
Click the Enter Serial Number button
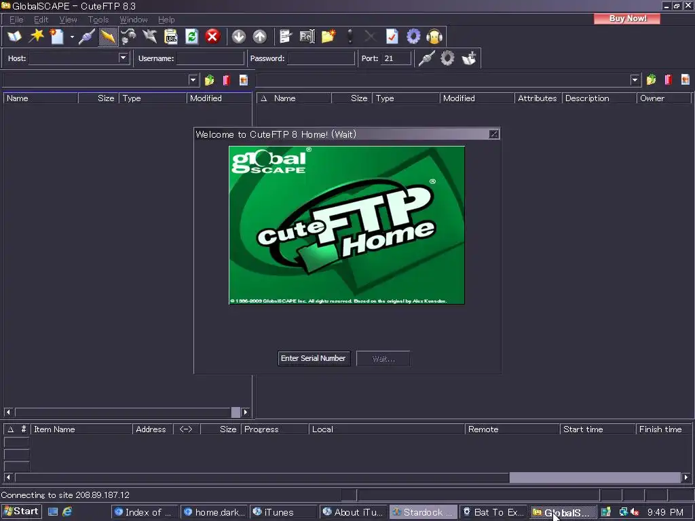(314, 358)
